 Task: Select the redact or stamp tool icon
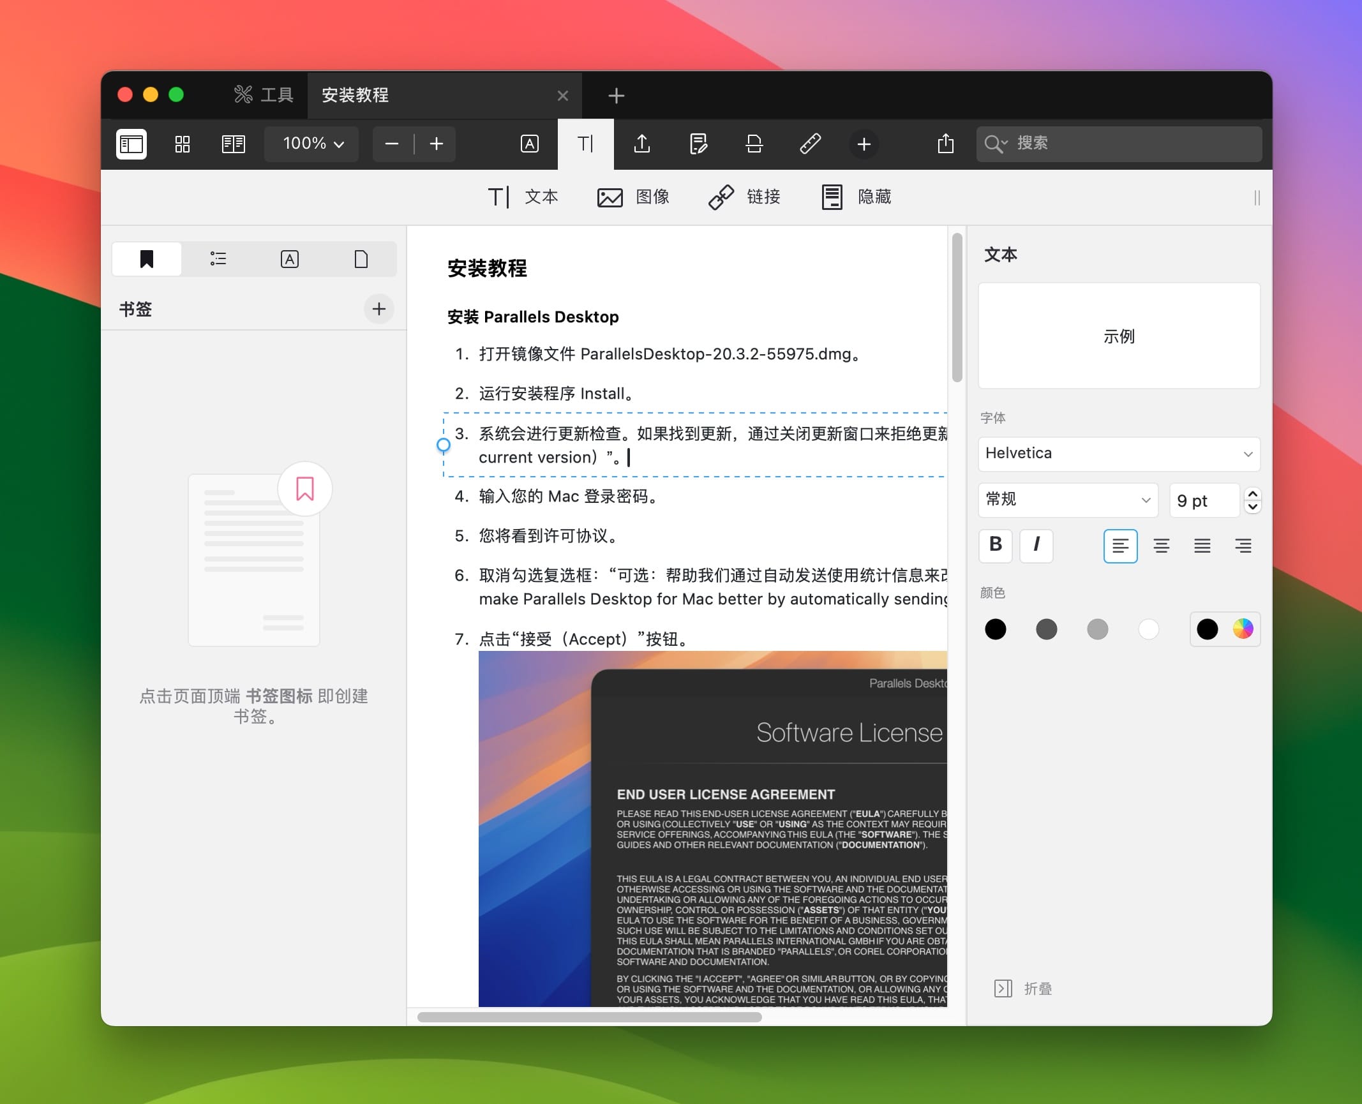pos(754,144)
